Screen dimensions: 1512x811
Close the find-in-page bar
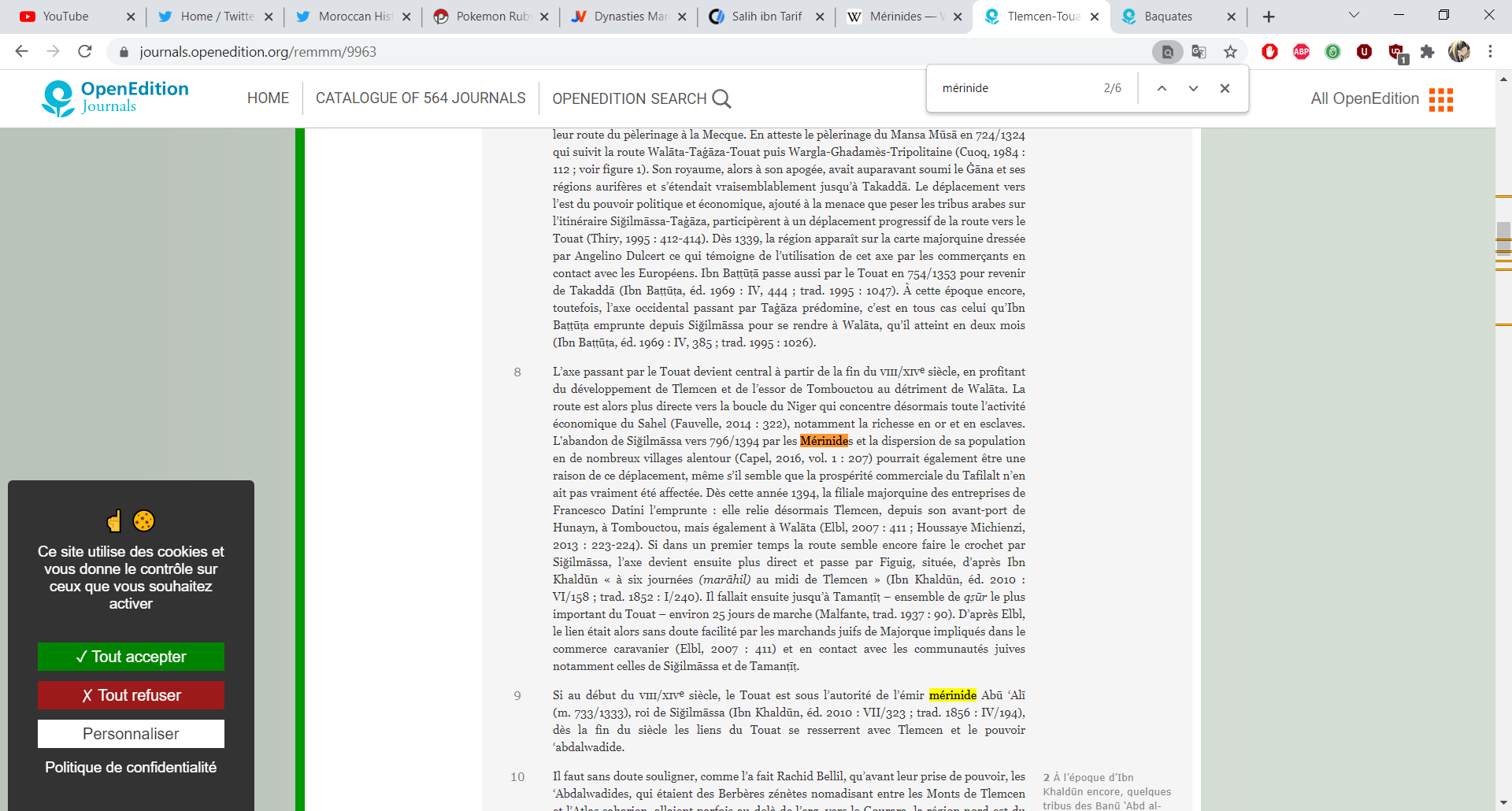click(x=1225, y=88)
